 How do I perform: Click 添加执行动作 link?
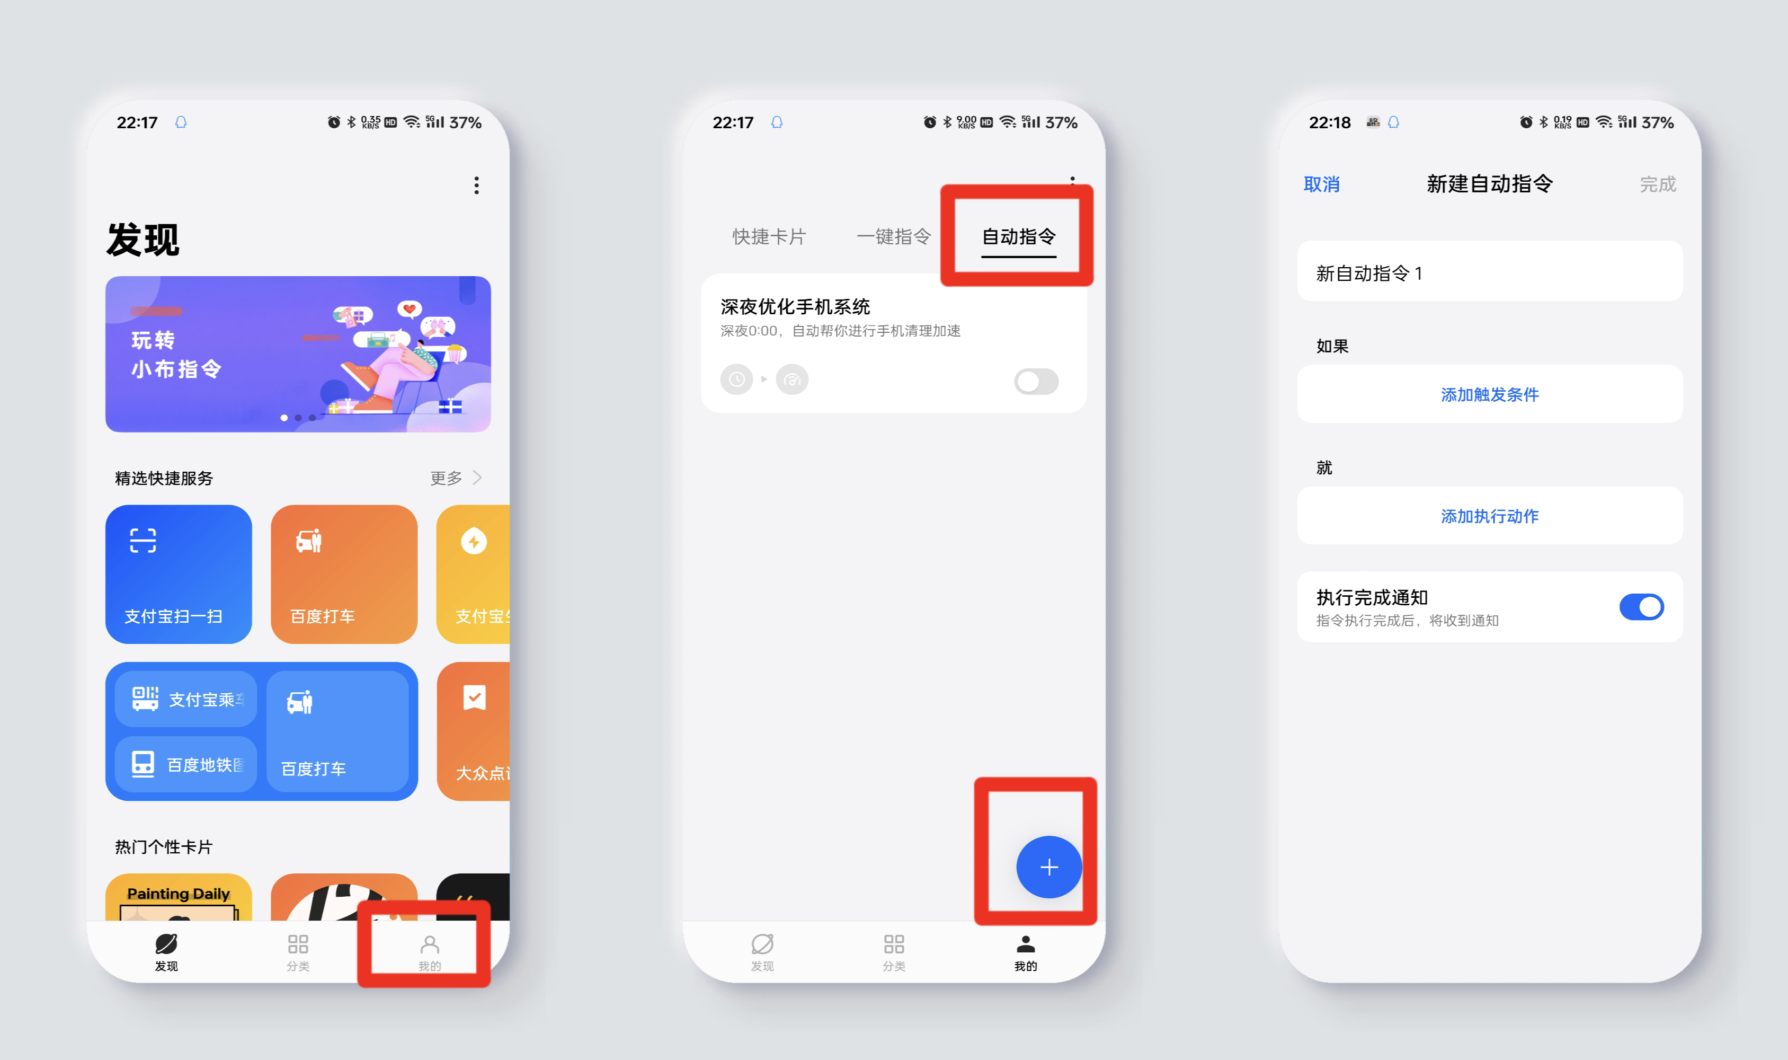(x=1490, y=514)
